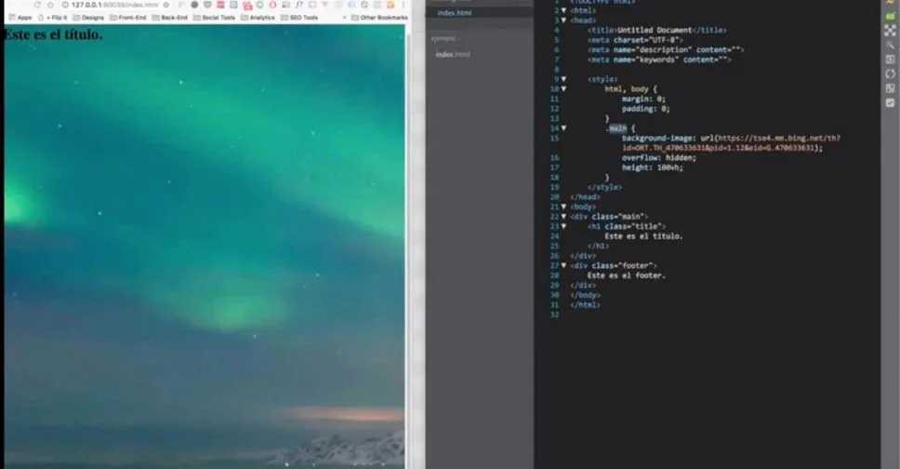Click the title Untitled Document code line
Viewport: 900px width, 469px height.
coord(657,30)
